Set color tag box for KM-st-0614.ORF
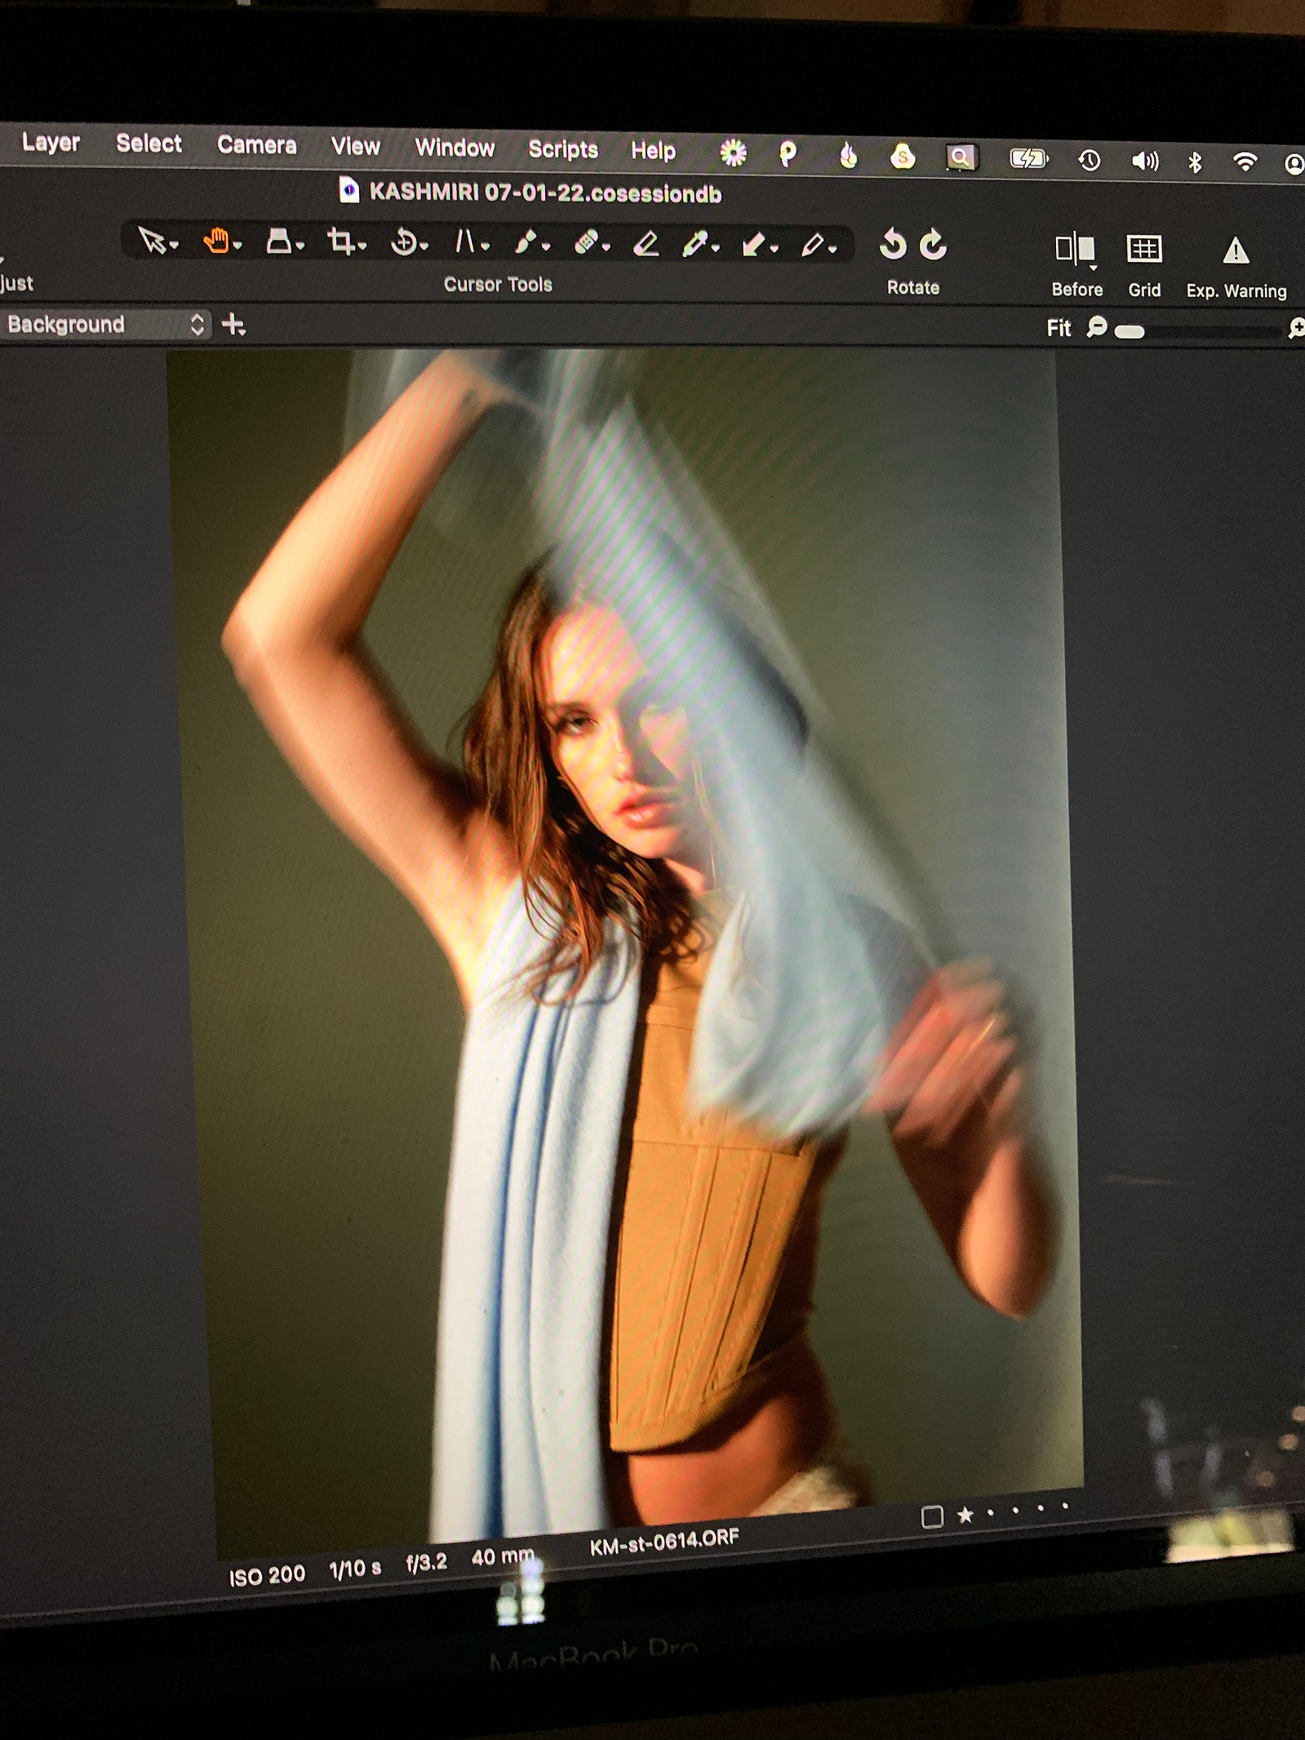1305x1740 pixels. (932, 1517)
